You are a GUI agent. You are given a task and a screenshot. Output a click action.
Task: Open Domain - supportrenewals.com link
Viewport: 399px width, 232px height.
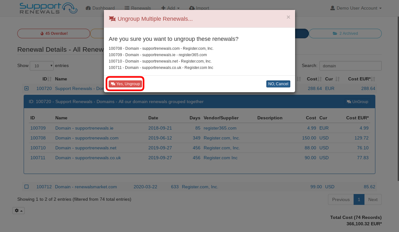click(x=87, y=138)
